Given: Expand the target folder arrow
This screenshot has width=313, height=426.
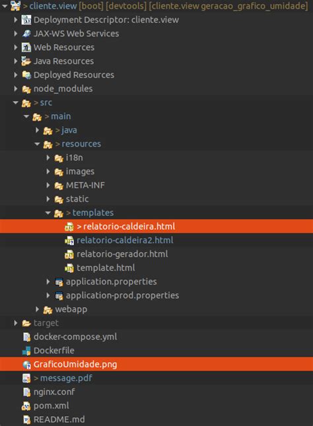Looking at the screenshot, I should point(16,323).
